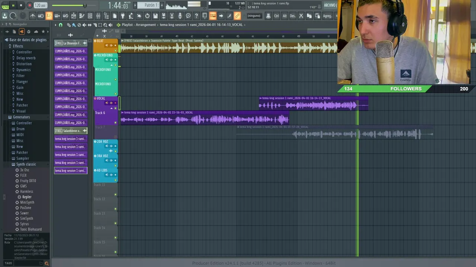Click the TAGS label in browser footer
476x267 pixels.
click(8, 263)
